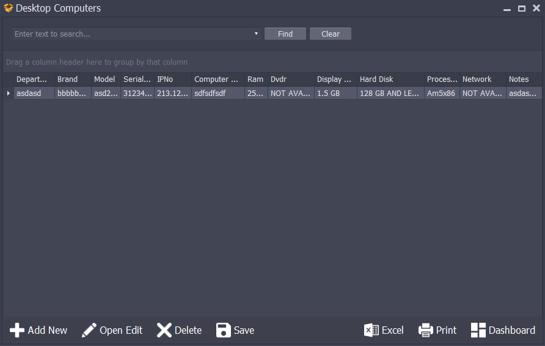The height and width of the screenshot is (346, 545).
Task: Select the '1.5 GB' display cell
Action: [x=336, y=93]
